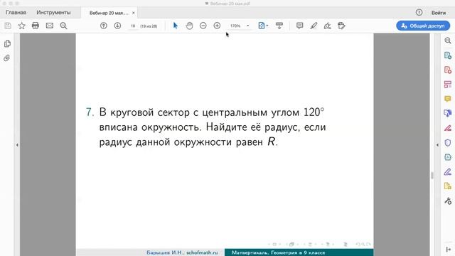Click the Share (Общий доступ) button
455x256 pixels.
click(x=423, y=26)
